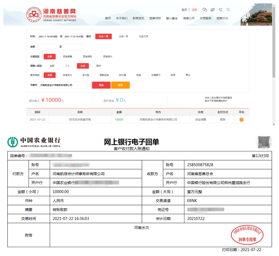Select the 过去三月 time range
This screenshot has height=256, width=279.
click(x=144, y=36)
